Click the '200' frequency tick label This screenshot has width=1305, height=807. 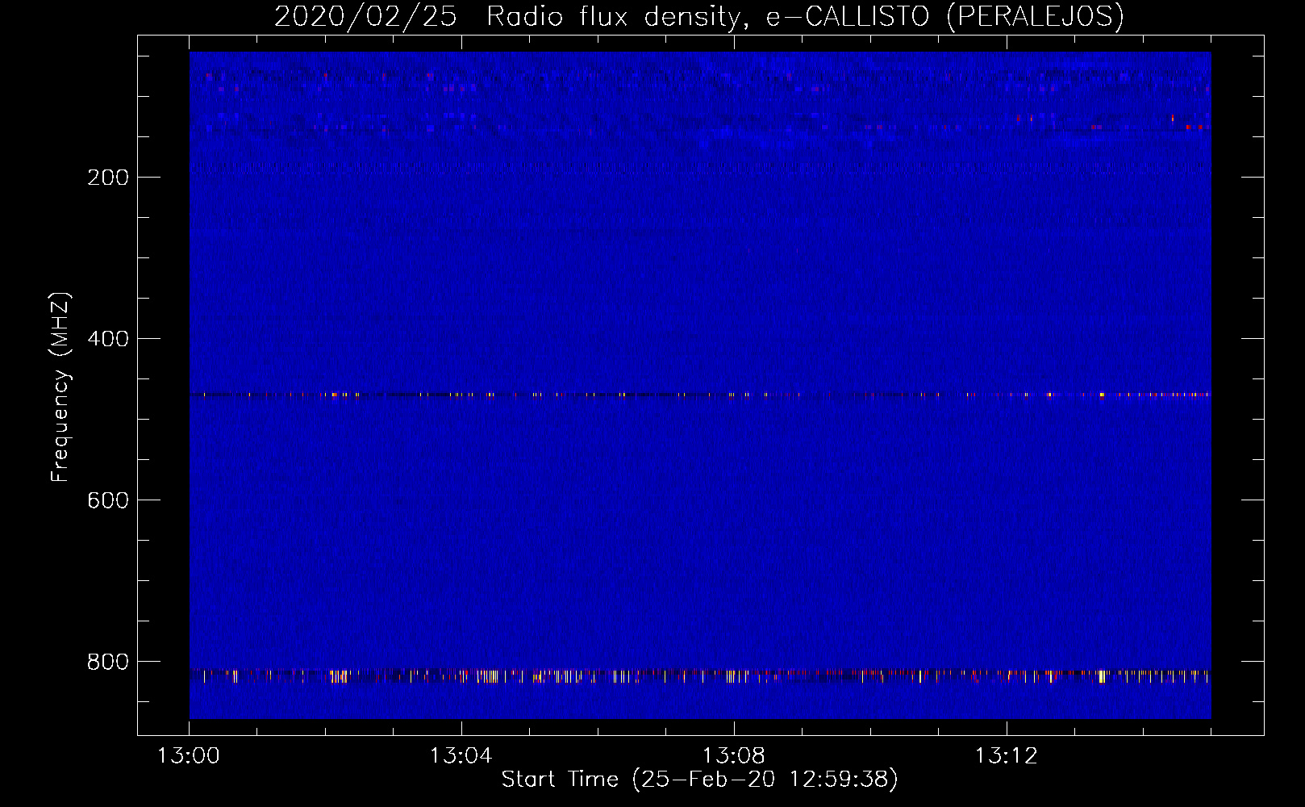[108, 178]
